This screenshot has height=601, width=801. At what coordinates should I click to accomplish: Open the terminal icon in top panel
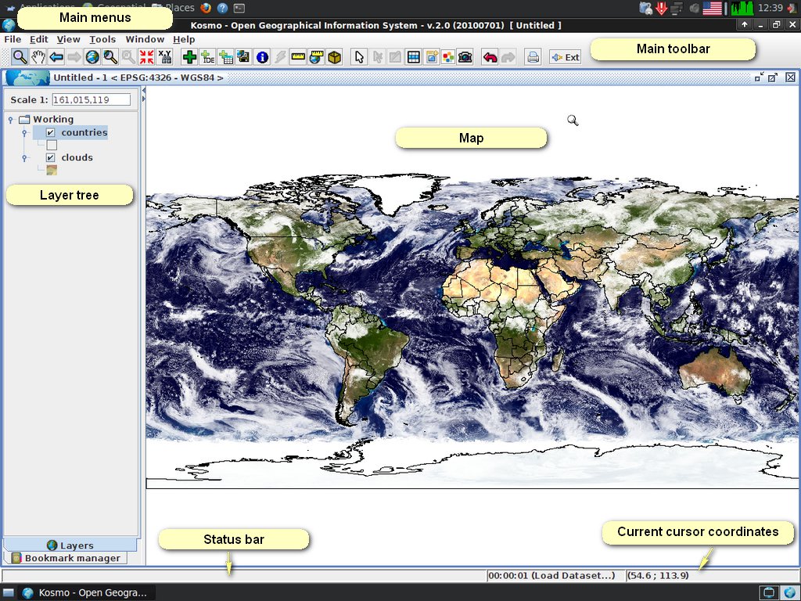pos(239,8)
